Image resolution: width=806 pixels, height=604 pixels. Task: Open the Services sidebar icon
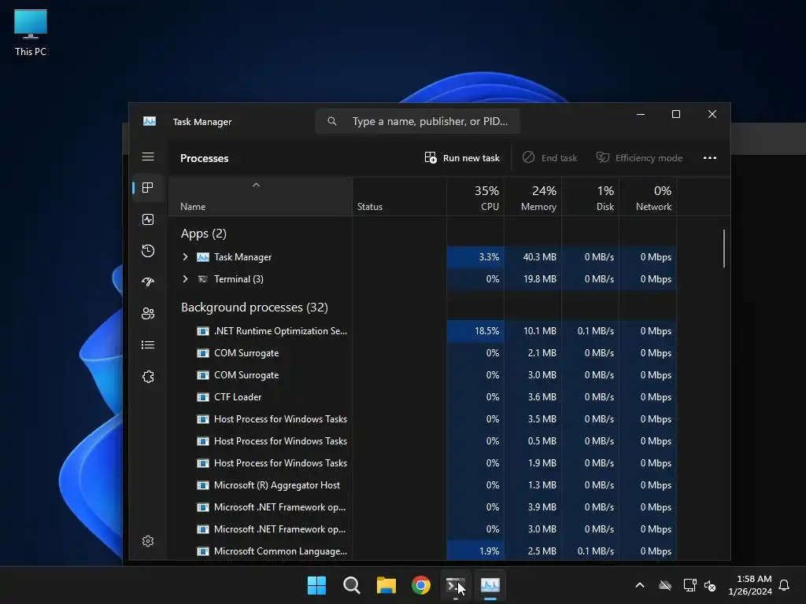(x=148, y=377)
